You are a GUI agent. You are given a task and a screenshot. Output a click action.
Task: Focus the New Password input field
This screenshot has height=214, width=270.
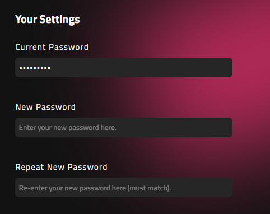click(x=124, y=128)
